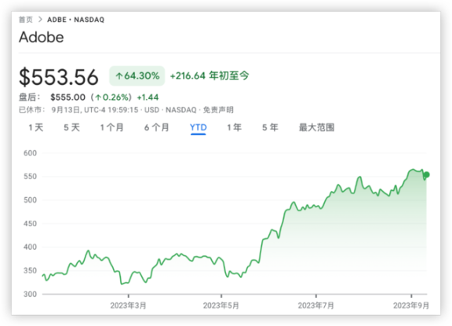Click the 2023年5月 axis marker
Viewport: 452px width, 326px height.
[x=221, y=306]
